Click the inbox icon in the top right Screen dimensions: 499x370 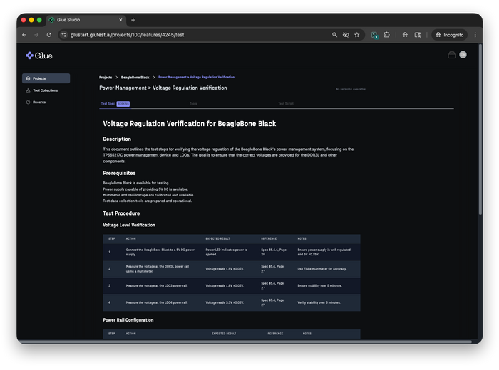[x=451, y=55]
